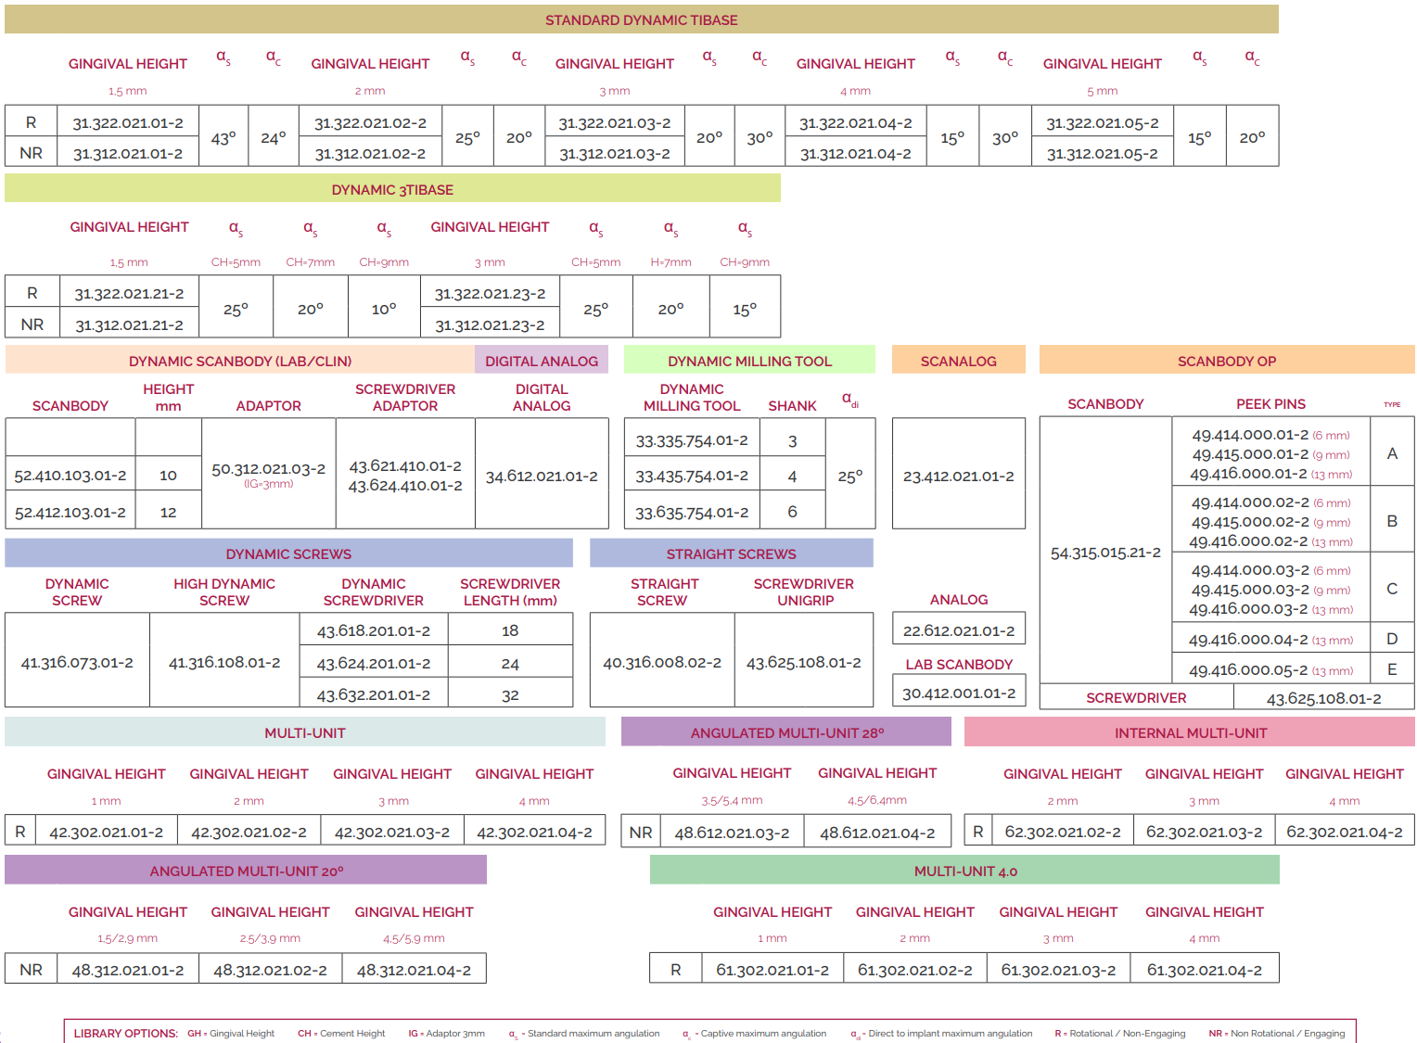Screen dimensions: 1417x1043
Task: Click scanbody code 52.410.103.01-2
Action: [x=70, y=475]
